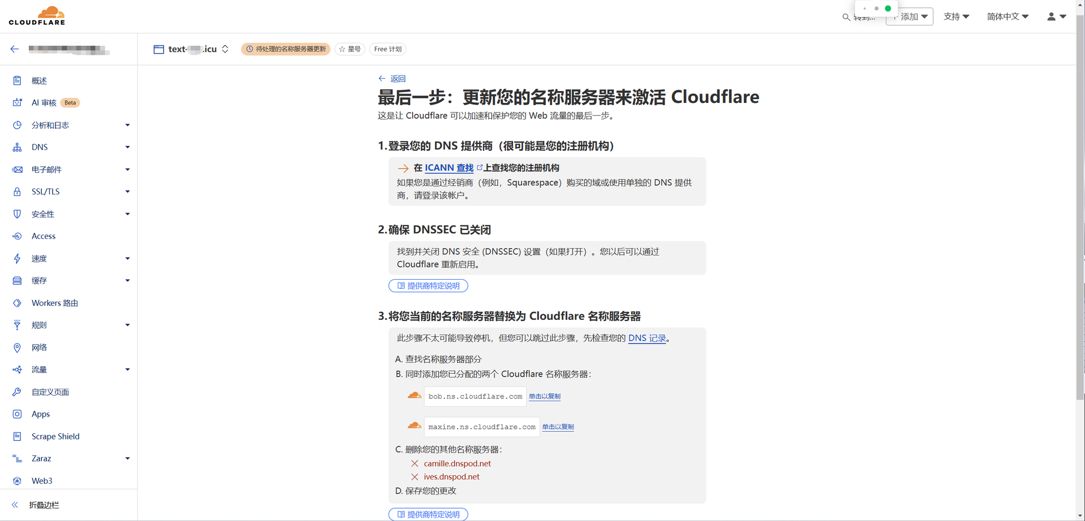Viewport: 1085px width, 521px height.
Task: Click the Web3 sidebar icon
Action: pos(17,481)
